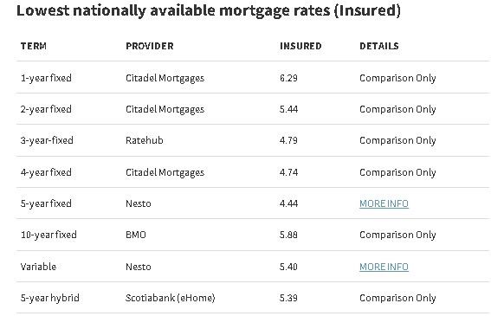Open MORE INFO link for 5-year fixed
The height and width of the screenshot is (316, 491).
(384, 203)
